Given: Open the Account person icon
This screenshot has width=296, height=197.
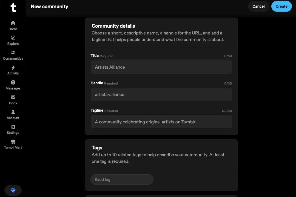Looking at the screenshot, I should [13, 112].
